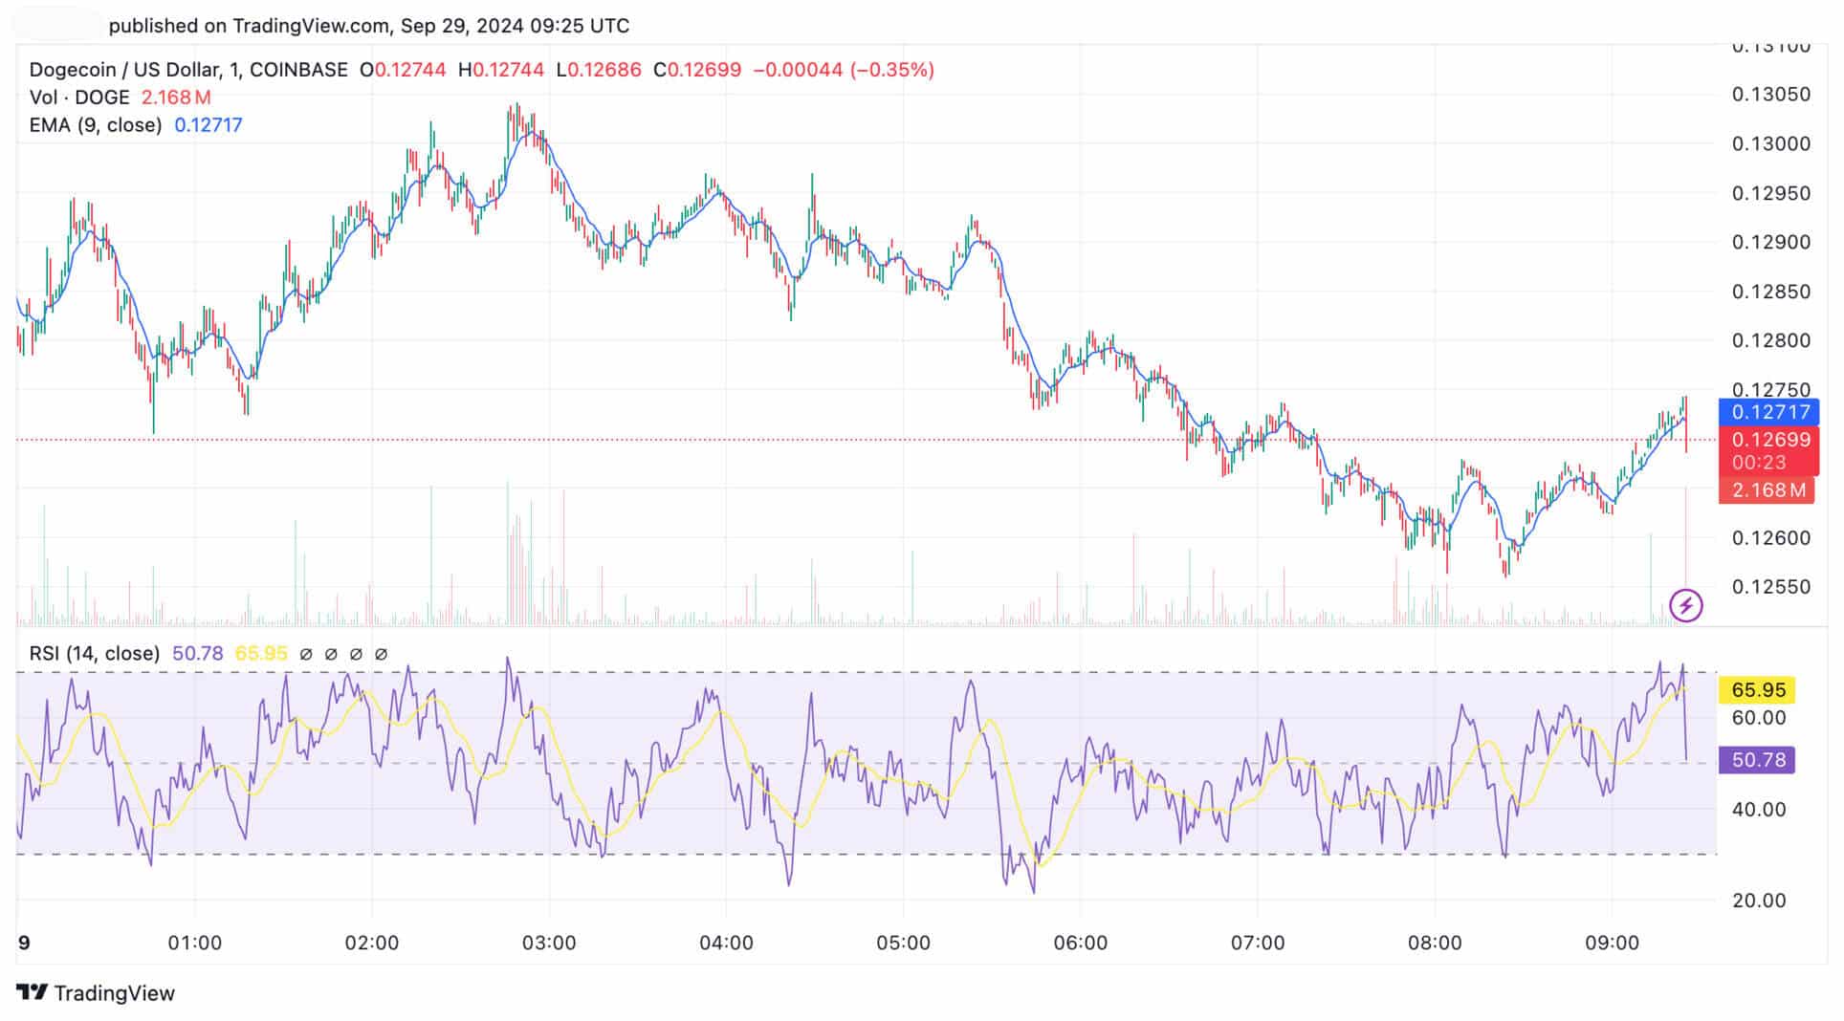This screenshot has height=1021, width=1844.
Task: Click the 06:00 time axis label
Action: click(1081, 944)
